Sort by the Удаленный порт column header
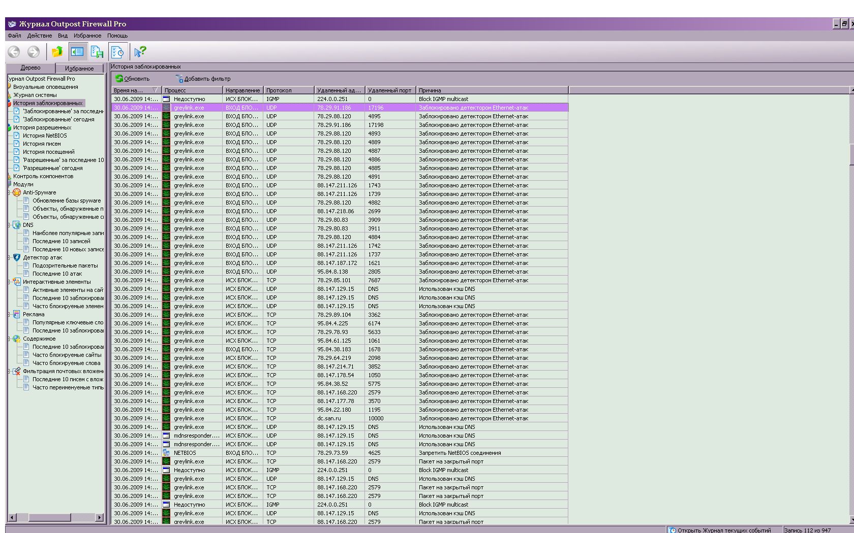Viewport: 854px width, 533px height. (389, 90)
